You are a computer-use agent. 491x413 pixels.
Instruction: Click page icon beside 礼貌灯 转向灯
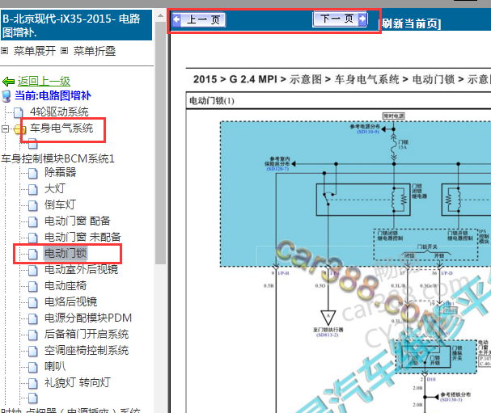[33, 383]
